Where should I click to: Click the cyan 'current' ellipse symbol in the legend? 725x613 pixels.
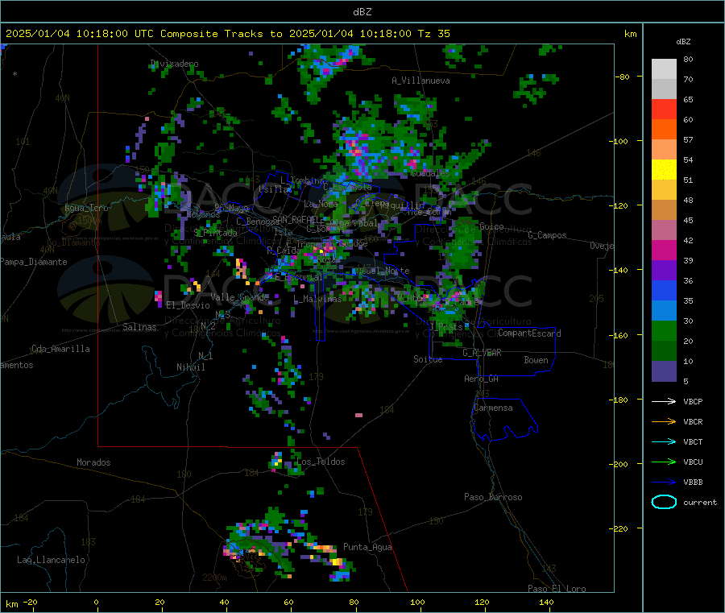(x=664, y=502)
